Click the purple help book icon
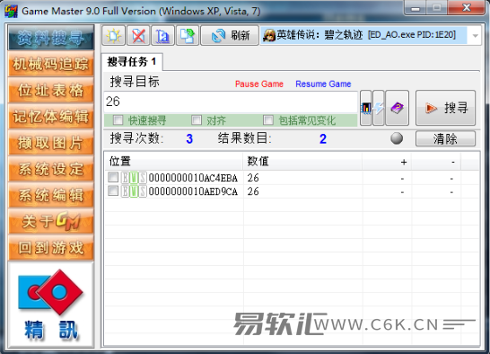Screen dimensions: 490x354 [x=397, y=108]
